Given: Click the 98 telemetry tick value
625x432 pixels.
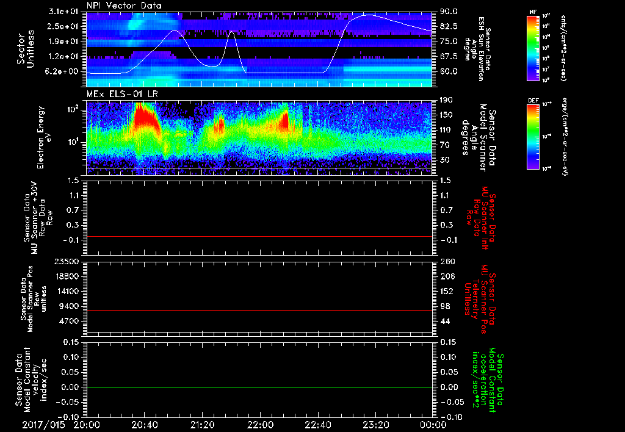Looking at the screenshot, I should tap(445, 306).
